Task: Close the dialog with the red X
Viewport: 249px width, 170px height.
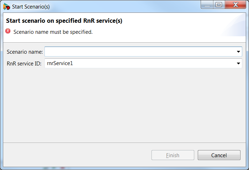Action: tap(235, 5)
